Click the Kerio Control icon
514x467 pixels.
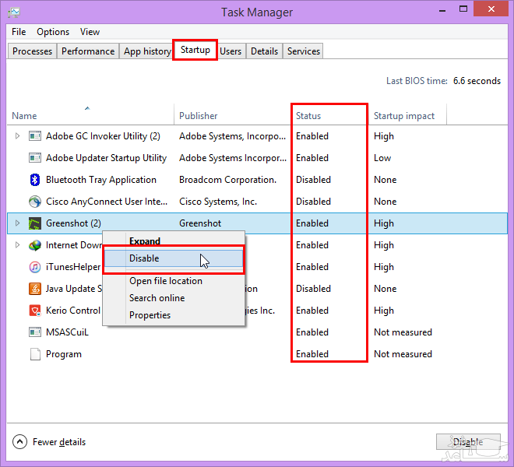(x=34, y=311)
